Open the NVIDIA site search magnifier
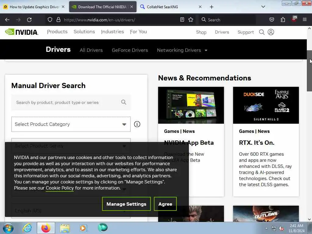The width and height of the screenshot is (312, 234). point(262,32)
